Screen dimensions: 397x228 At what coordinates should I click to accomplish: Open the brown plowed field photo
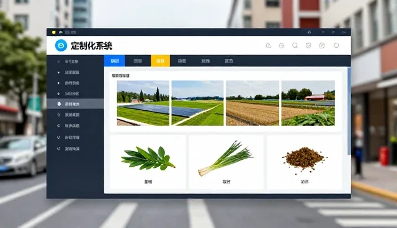click(x=252, y=103)
